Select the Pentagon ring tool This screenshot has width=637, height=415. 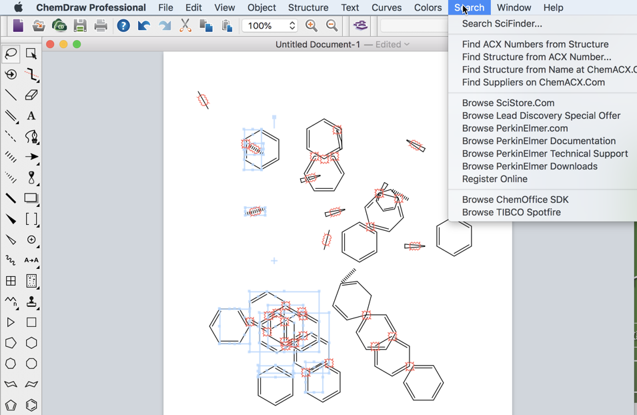click(9, 343)
